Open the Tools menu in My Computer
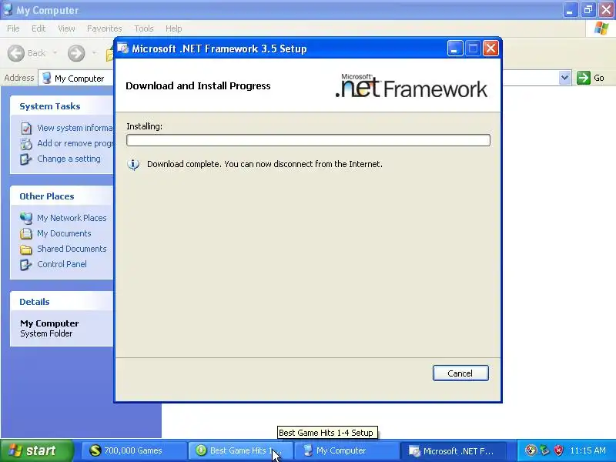The width and height of the screenshot is (616, 462). click(x=144, y=28)
